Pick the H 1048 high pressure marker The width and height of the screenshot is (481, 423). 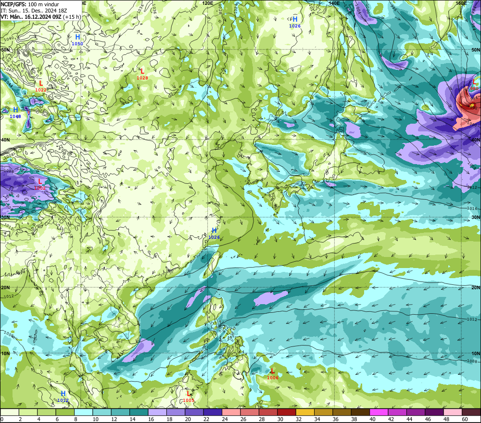coord(15,112)
